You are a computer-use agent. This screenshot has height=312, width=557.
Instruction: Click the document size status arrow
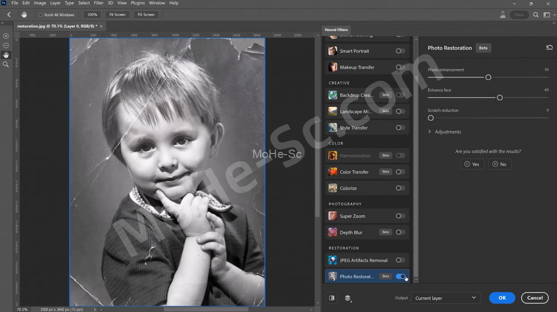click(95, 310)
